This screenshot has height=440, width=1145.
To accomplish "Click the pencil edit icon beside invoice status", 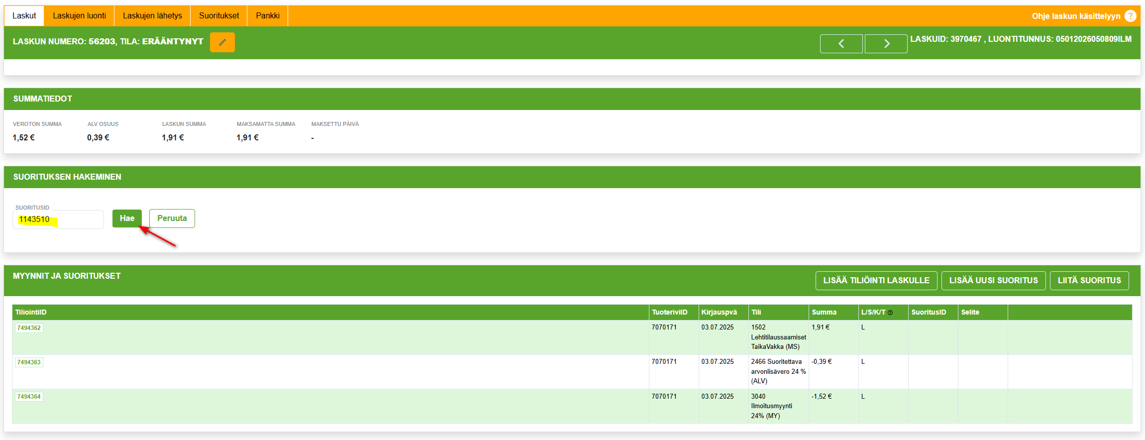I will 222,42.
